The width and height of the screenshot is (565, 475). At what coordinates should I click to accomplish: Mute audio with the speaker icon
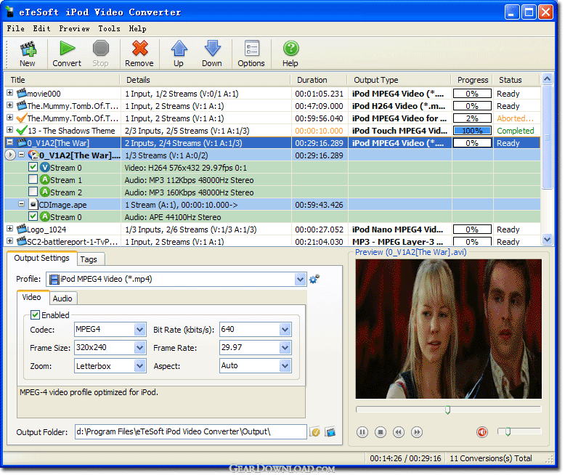(481, 432)
